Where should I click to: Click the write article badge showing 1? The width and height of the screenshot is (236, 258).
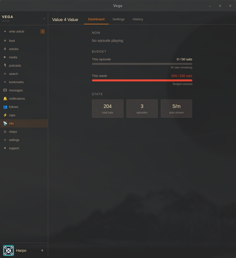(43, 31)
